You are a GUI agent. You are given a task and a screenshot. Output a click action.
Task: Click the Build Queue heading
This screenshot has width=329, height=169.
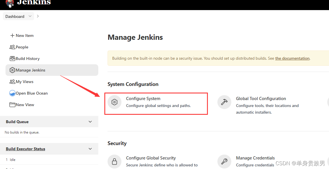pyautogui.click(x=17, y=122)
